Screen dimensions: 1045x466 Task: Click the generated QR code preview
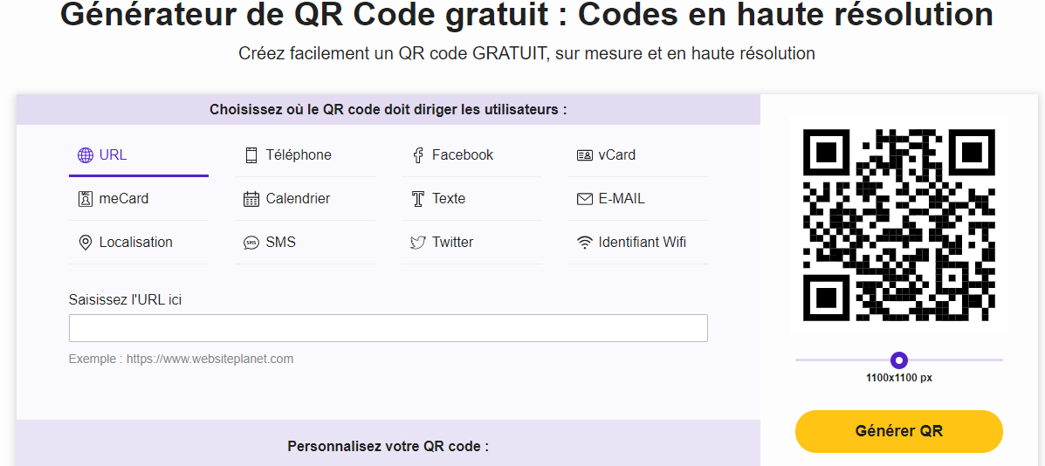[898, 224]
